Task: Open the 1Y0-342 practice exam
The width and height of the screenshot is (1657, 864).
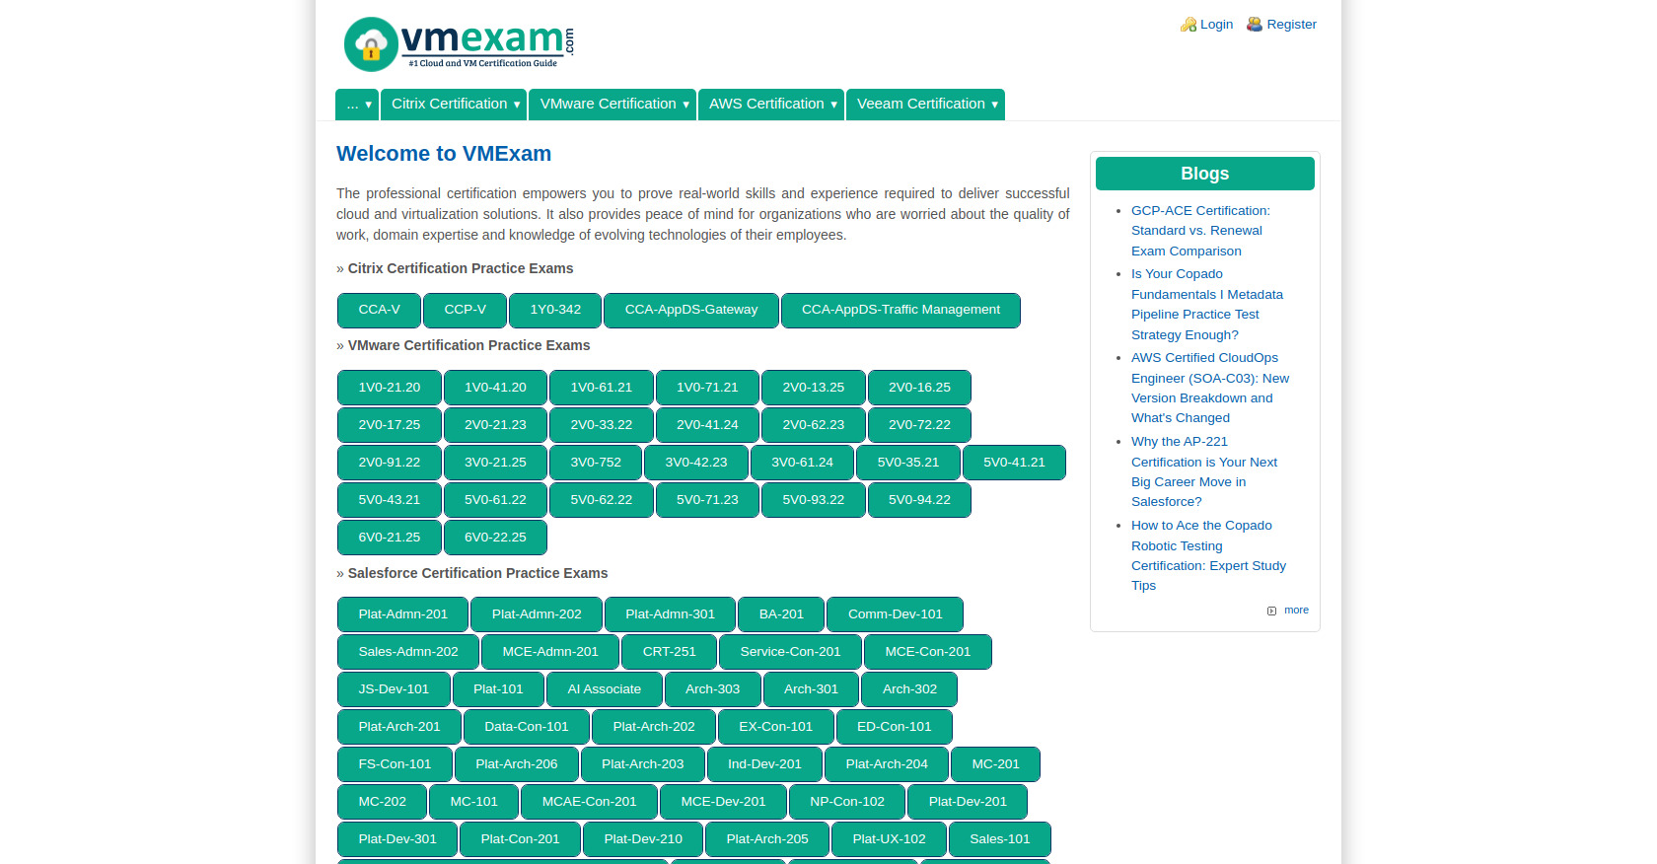Action: tap(555, 310)
